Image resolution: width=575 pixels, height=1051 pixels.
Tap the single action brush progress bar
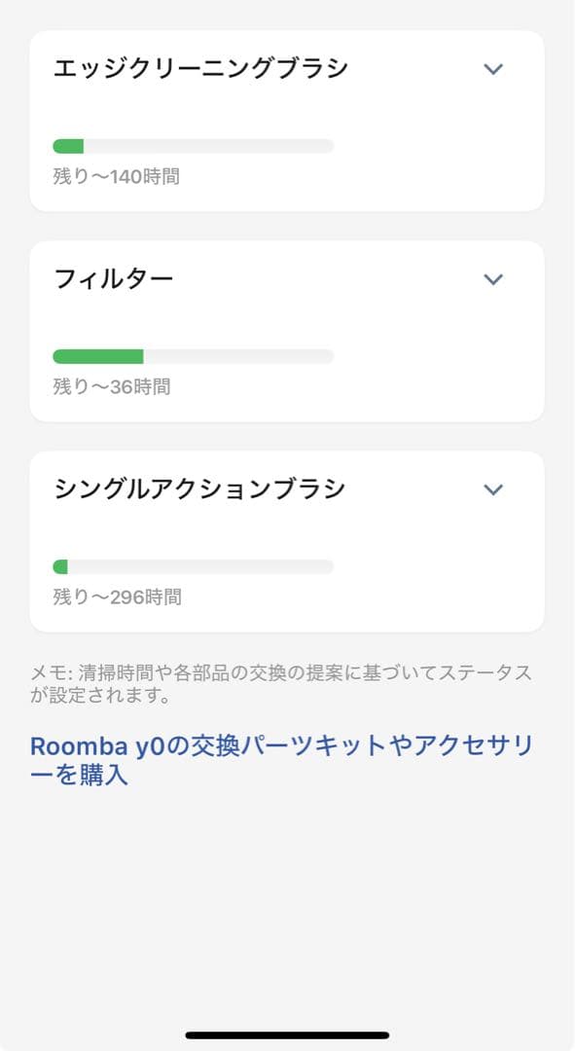pyautogui.click(x=194, y=564)
